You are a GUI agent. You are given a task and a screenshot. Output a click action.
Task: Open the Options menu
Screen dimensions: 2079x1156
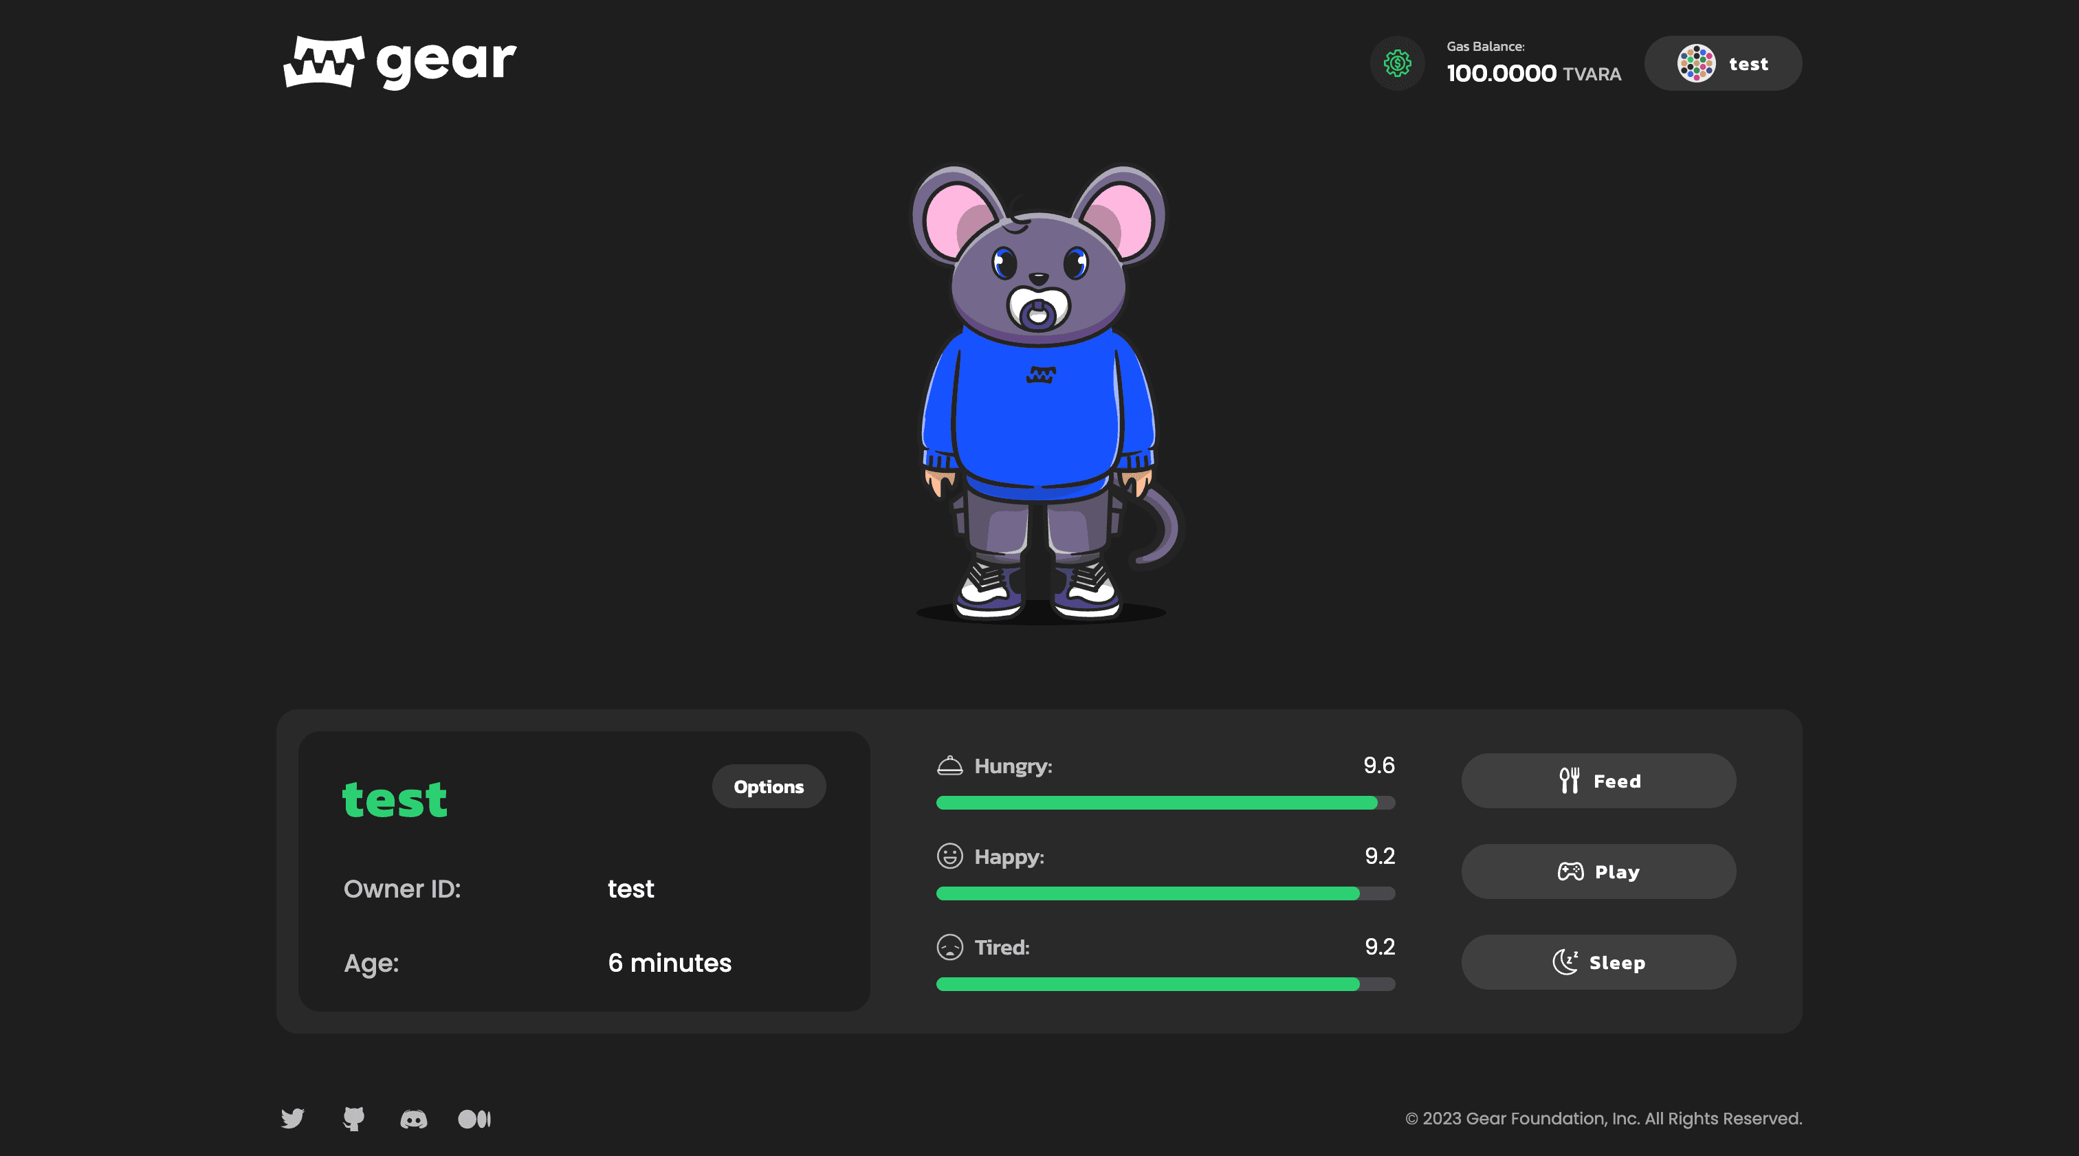tap(767, 786)
